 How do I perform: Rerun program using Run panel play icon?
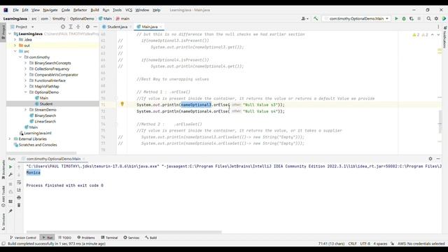tap(10, 167)
